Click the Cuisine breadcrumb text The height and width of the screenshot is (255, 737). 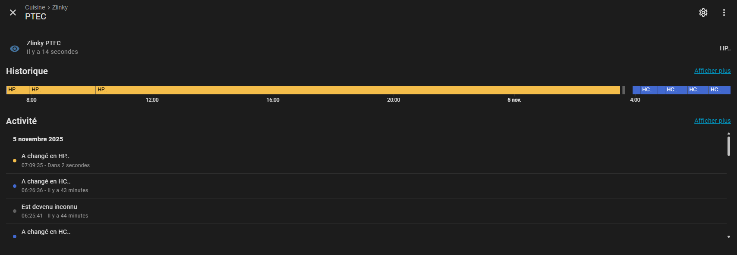coord(35,7)
